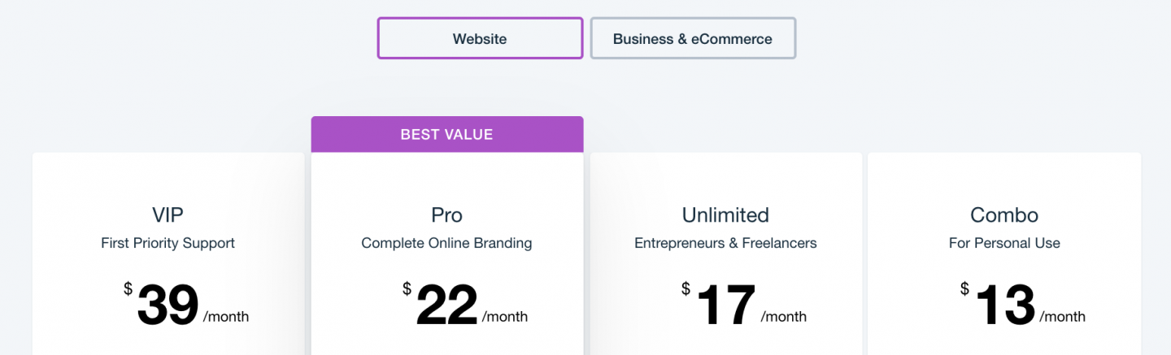Click /month label beside the 17 price
The height and width of the screenshot is (355, 1171).
point(784,317)
